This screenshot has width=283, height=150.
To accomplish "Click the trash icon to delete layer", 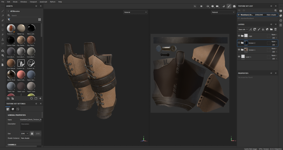I will point(275,29).
